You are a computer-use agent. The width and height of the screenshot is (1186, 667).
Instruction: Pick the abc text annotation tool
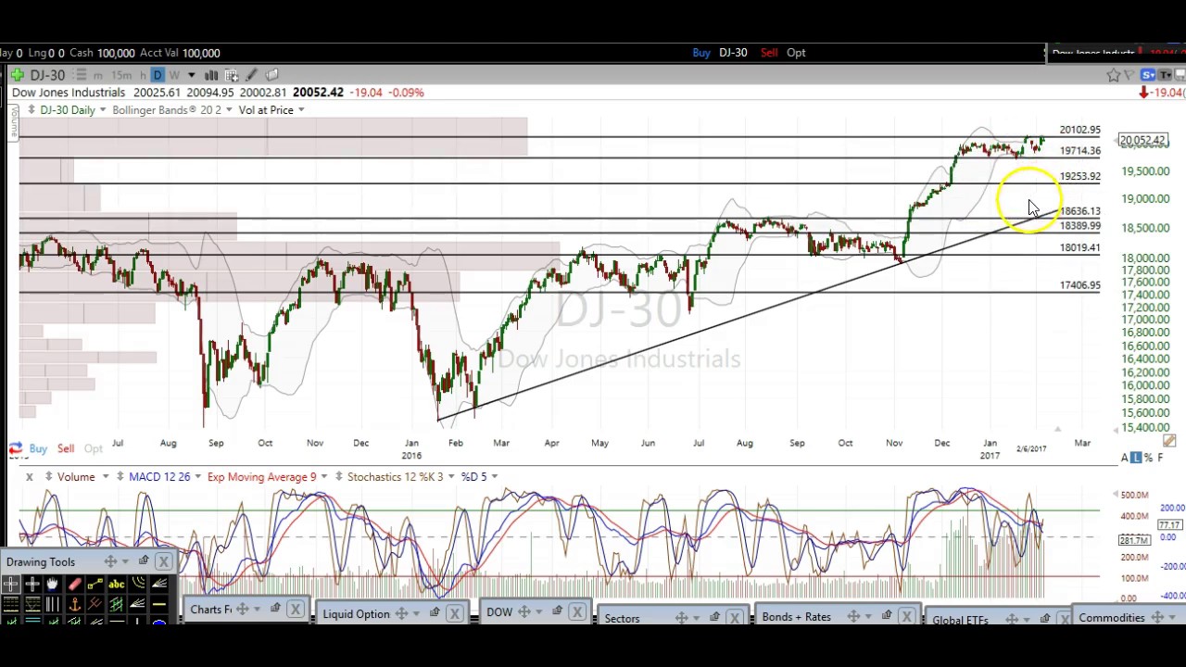point(117,584)
